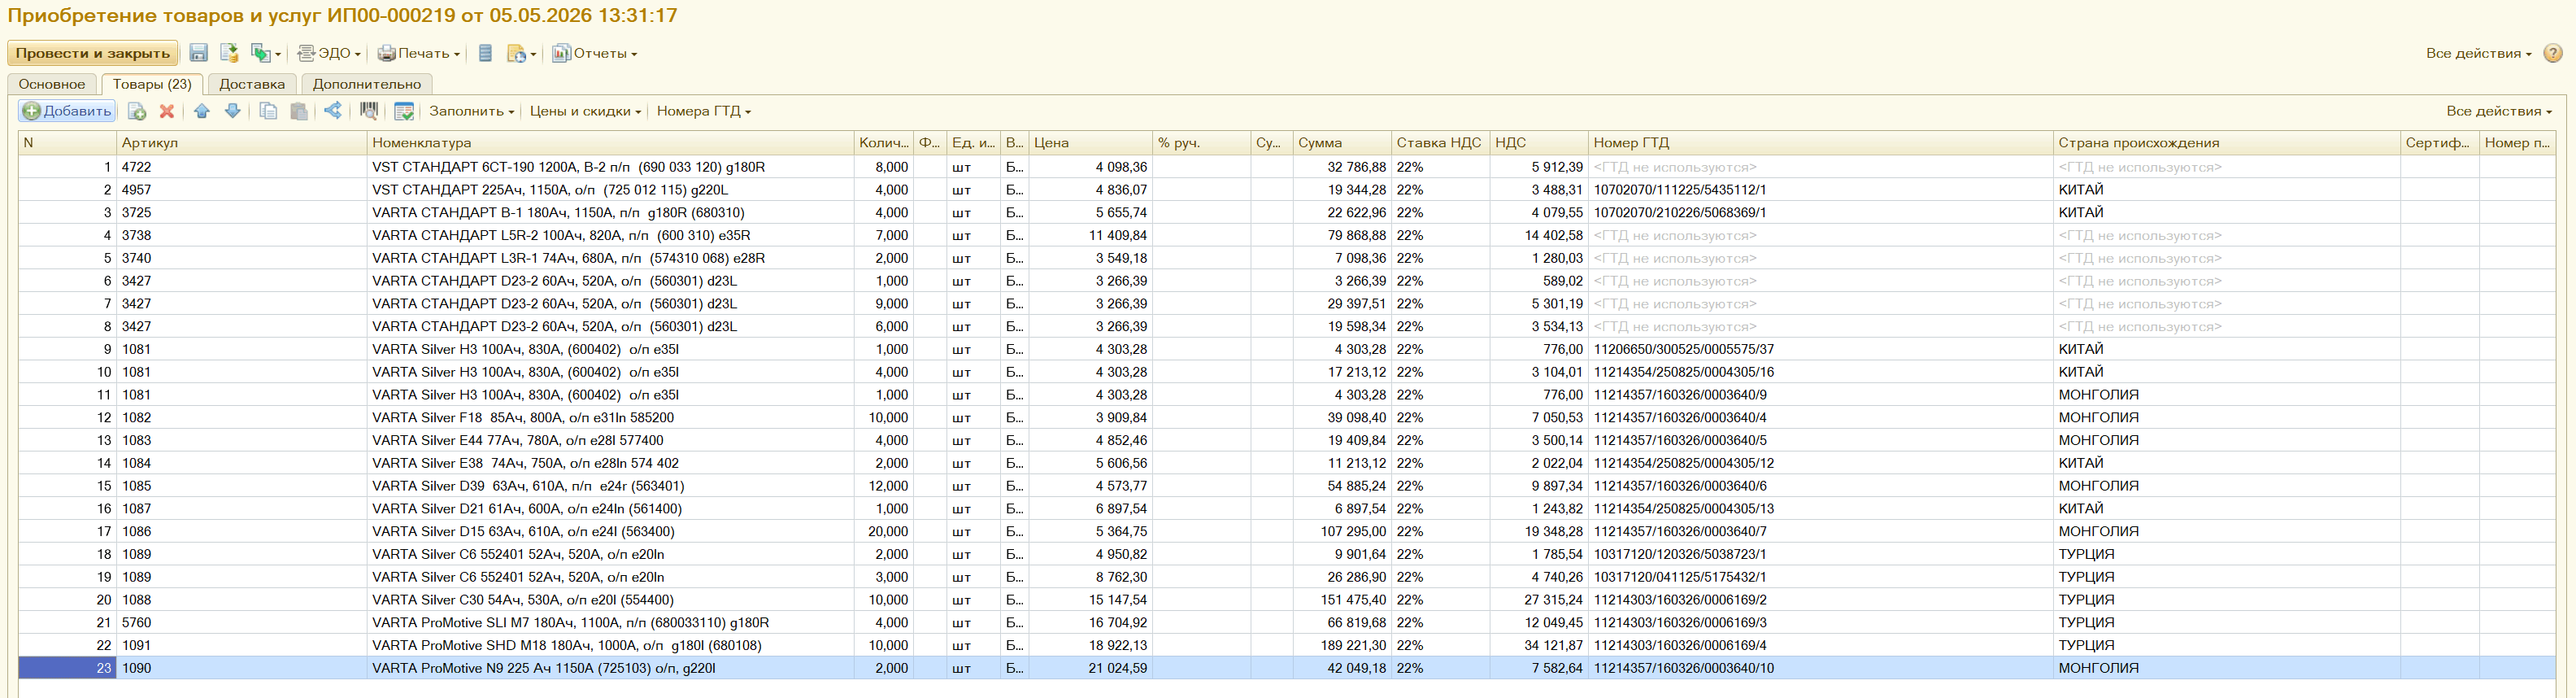
Task: Move the selected row up
Action: click(202, 111)
